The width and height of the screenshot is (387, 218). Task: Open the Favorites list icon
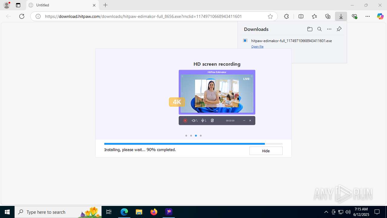[314, 16]
